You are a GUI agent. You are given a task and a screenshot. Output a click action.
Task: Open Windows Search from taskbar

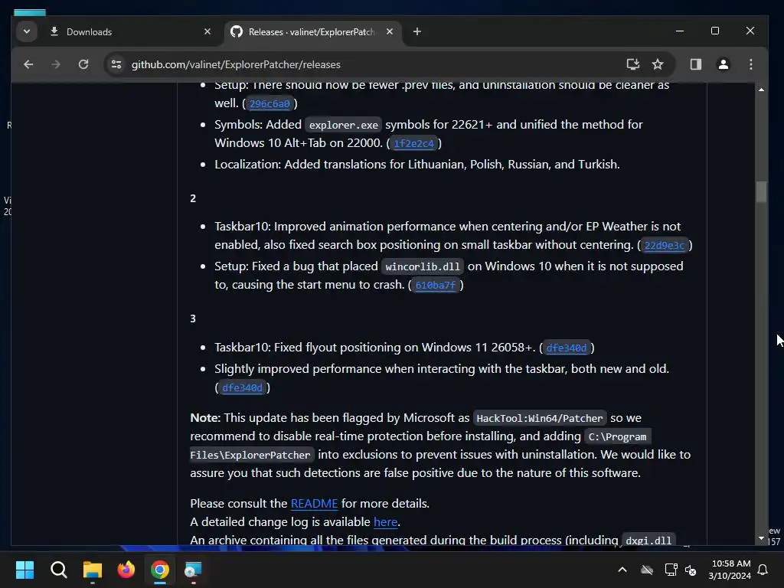(x=58, y=570)
